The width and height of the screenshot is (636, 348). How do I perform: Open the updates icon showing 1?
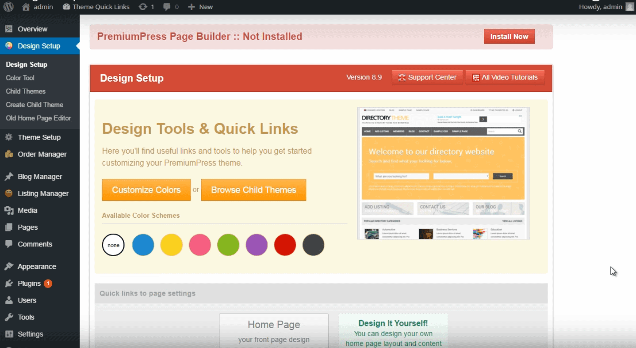143,7
